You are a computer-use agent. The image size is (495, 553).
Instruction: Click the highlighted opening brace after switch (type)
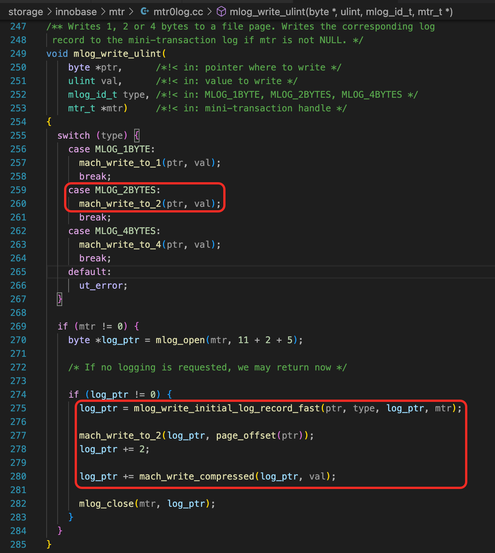137,136
